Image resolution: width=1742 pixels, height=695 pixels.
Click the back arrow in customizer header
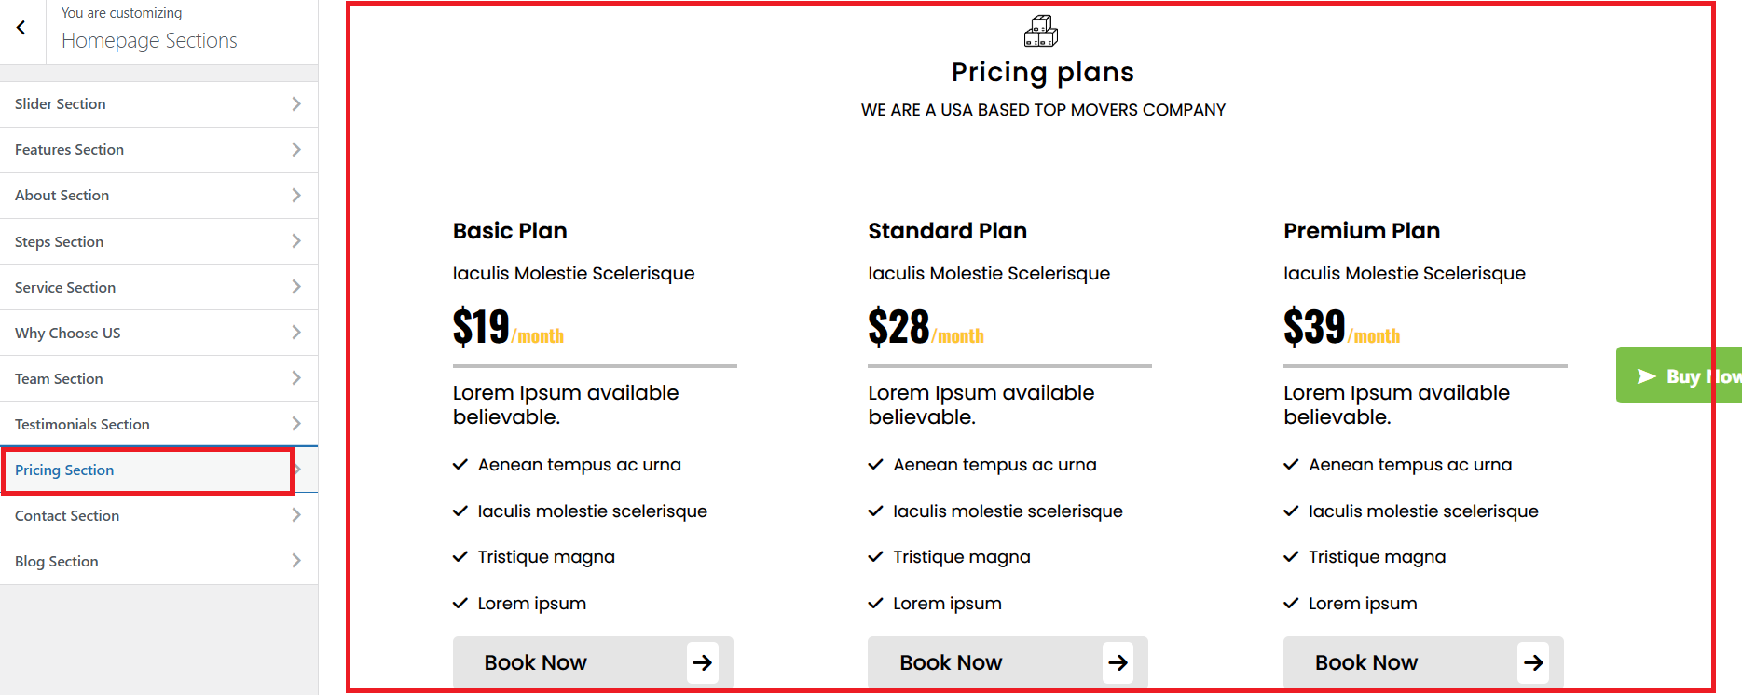(21, 28)
